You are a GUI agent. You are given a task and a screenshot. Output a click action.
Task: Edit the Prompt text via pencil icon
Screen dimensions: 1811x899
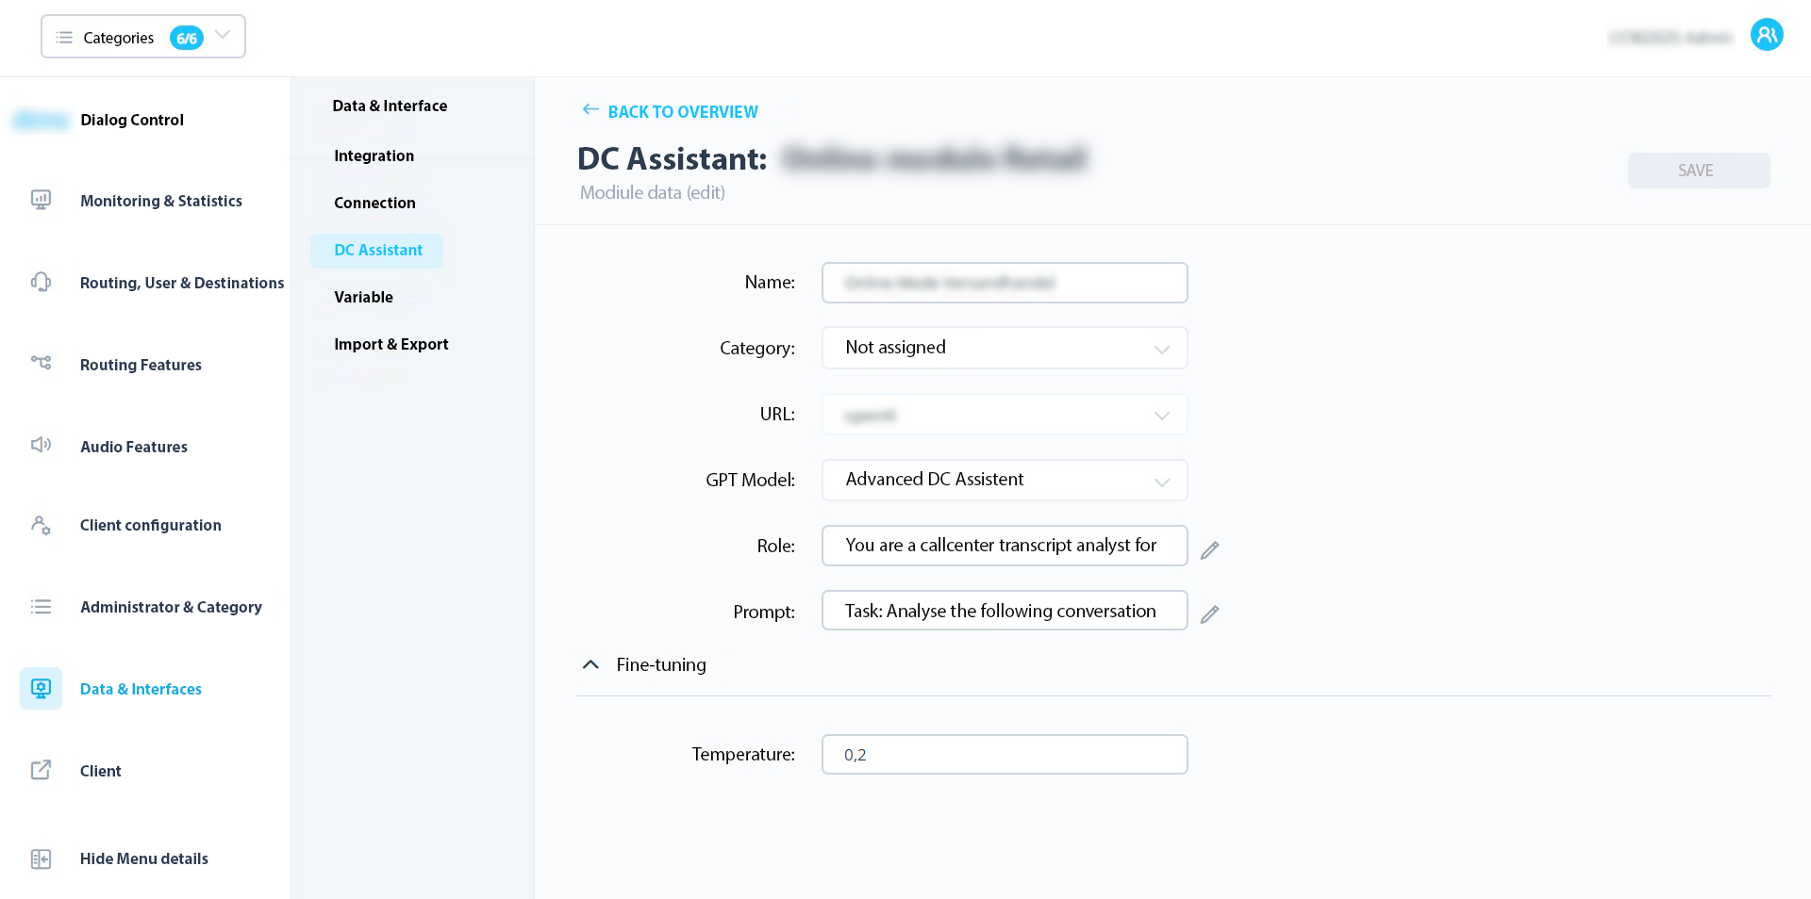click(x=1210, y=614)
